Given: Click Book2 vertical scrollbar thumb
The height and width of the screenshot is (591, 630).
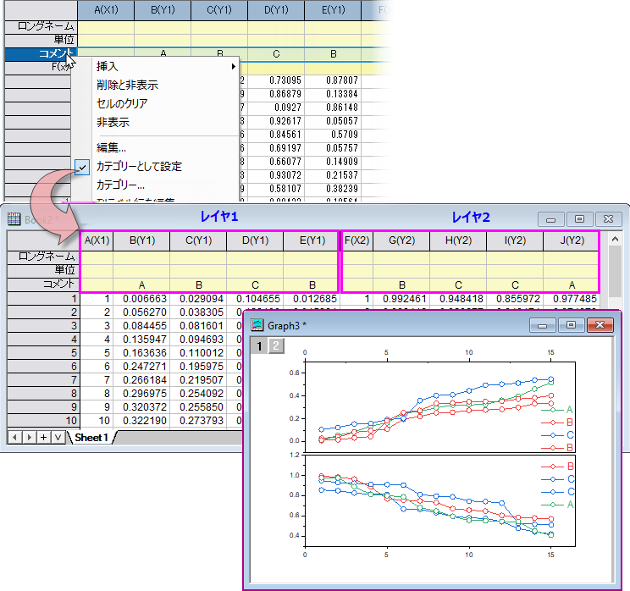Looking at the screenshot, I should pos(615,271).
